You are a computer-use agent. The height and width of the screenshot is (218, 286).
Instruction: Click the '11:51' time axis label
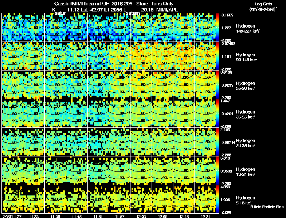click(x=98, y=216)
